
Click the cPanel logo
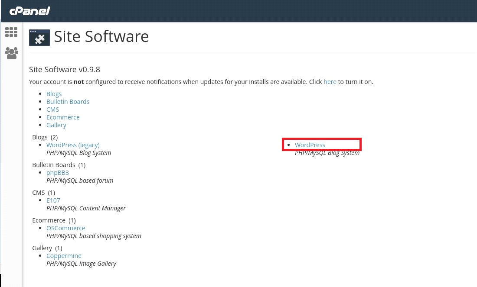[29, 11]
